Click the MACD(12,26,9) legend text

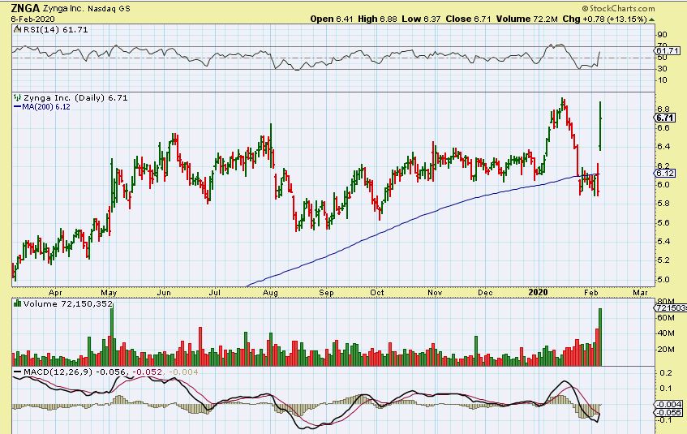pos(58,372)
